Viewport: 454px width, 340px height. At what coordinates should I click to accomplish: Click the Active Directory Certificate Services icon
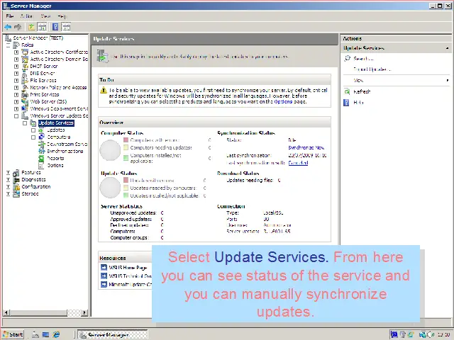tap(26, 52)
